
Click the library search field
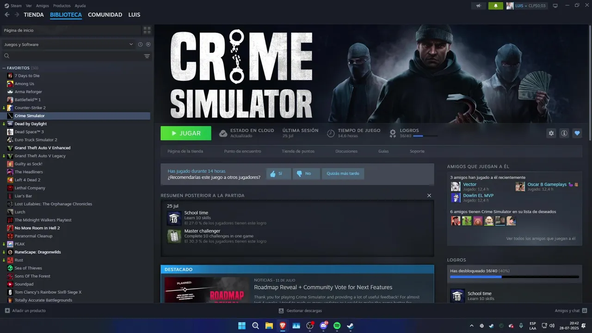[x=72, y=56]
